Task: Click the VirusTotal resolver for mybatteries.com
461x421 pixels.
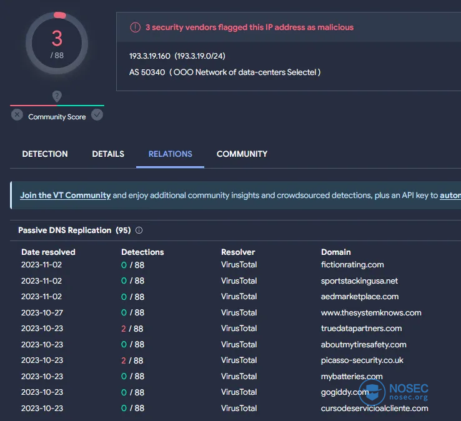Action: [239, 376]
